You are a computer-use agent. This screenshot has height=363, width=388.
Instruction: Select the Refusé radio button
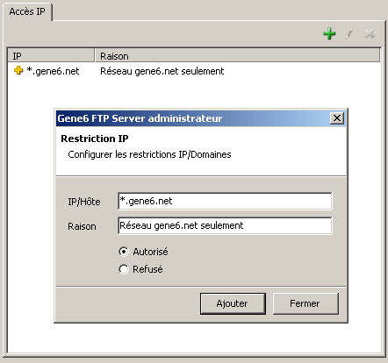point(124,269)
